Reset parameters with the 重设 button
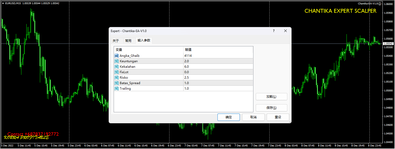This screenshot has height=149, width=395. (x=278, y=117)
